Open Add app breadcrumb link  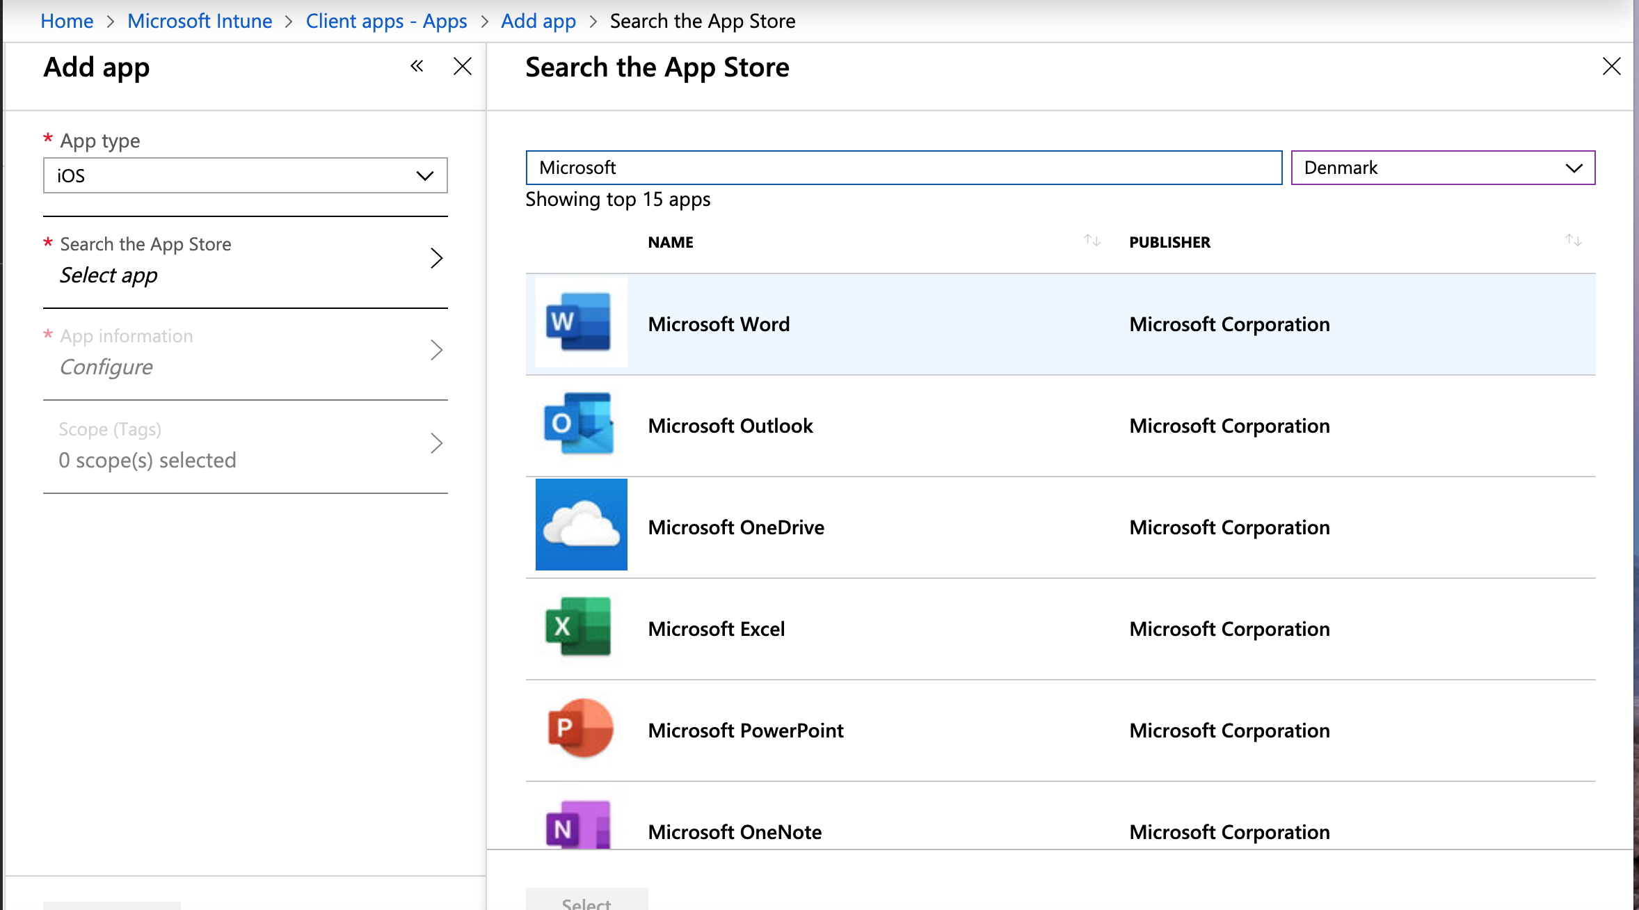coord(538,21)
